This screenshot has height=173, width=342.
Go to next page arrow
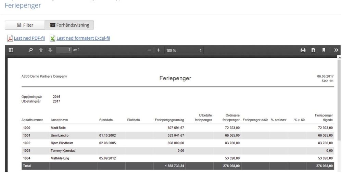(x=50, y=50)
